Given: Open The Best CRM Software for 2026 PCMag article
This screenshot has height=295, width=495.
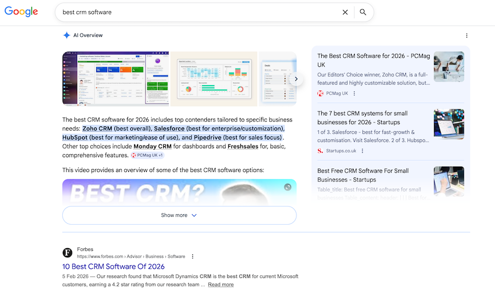Looking at the screenshot, I should pos(373,60).
